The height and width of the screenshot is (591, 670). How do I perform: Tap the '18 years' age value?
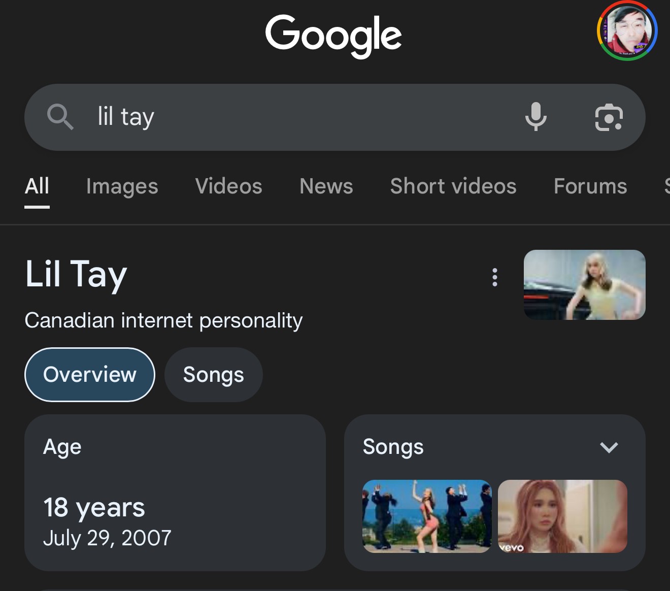(x=94, y=508)
